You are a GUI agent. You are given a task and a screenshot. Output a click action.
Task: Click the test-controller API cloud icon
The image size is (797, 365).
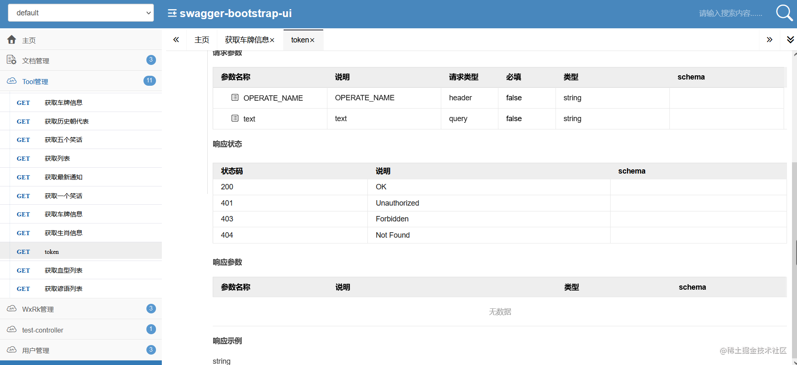point(12,329)
